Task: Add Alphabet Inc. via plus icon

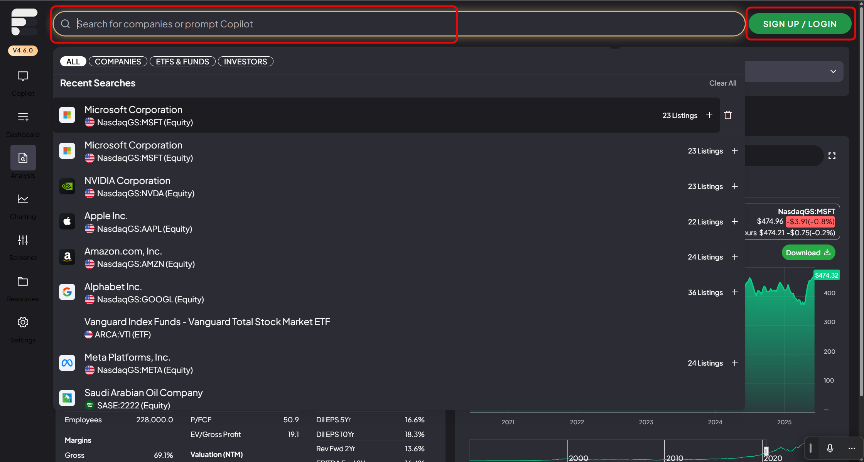Action: (734, 292)
